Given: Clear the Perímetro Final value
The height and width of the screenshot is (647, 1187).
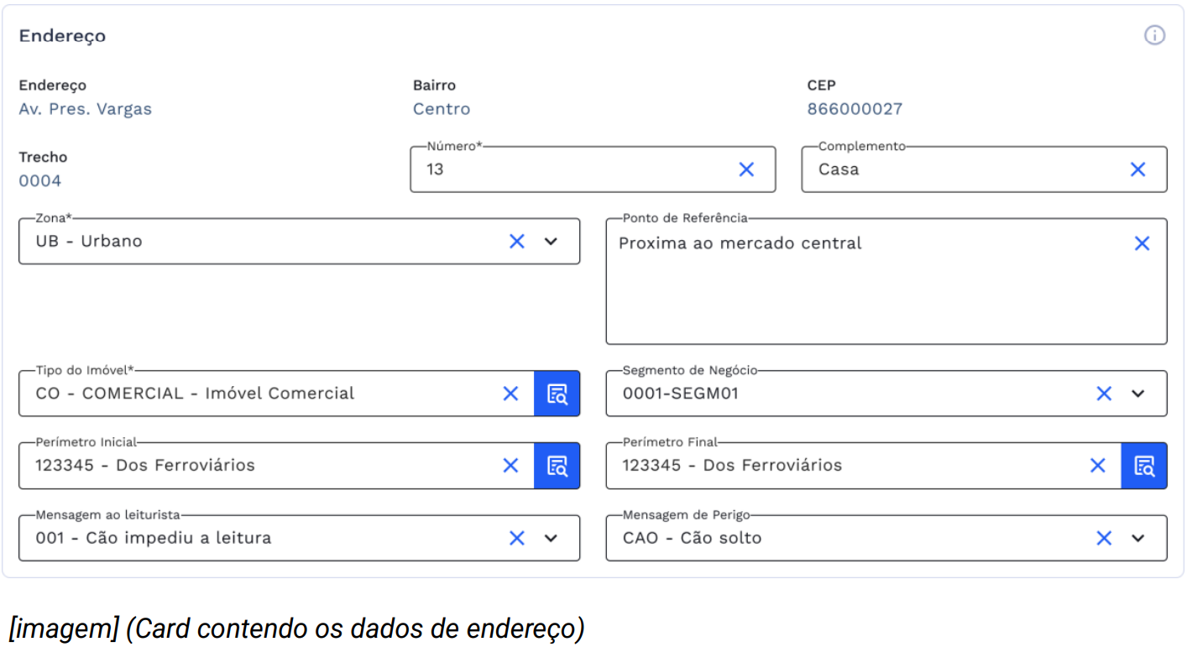Looking at the screenshot, I should pos(1097,466).
